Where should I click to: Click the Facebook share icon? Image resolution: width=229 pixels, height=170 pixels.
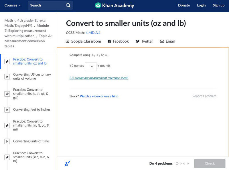[109, 41]
